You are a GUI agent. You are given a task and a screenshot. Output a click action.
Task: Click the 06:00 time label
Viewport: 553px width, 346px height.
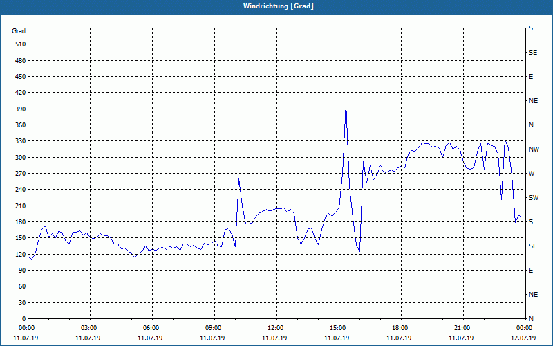(151, 328)
